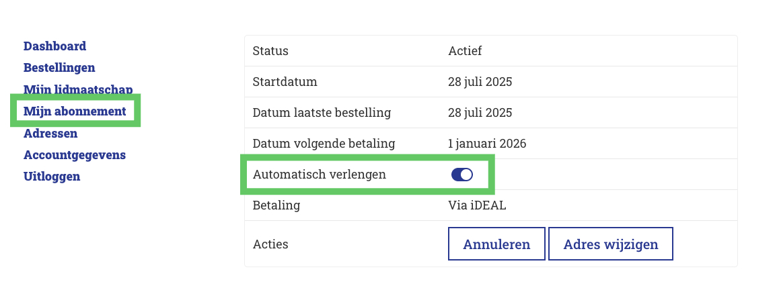Navigate to Adressen
The width and height of the screenshot is (777, 284).
coord(50,134)
